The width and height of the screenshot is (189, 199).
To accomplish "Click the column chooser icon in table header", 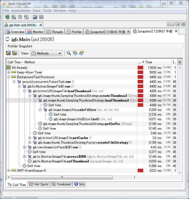I will pyautogui.click(x=180, y=62).
